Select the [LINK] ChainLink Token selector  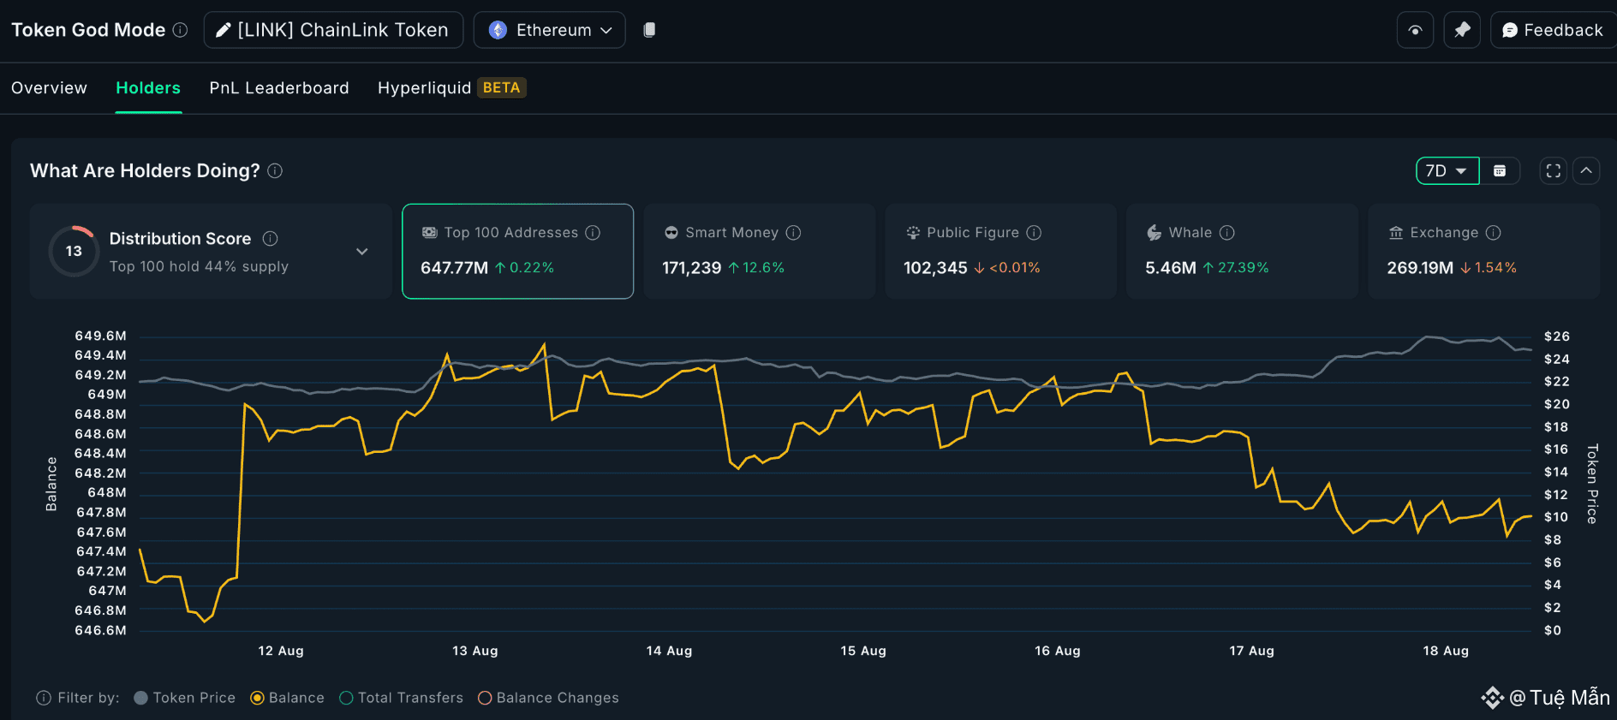333,30
